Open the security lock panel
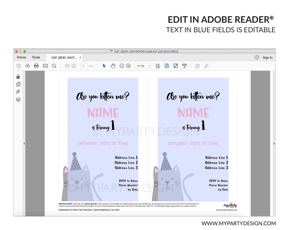The height and width of the screenshot is (230, 289). 18,77
